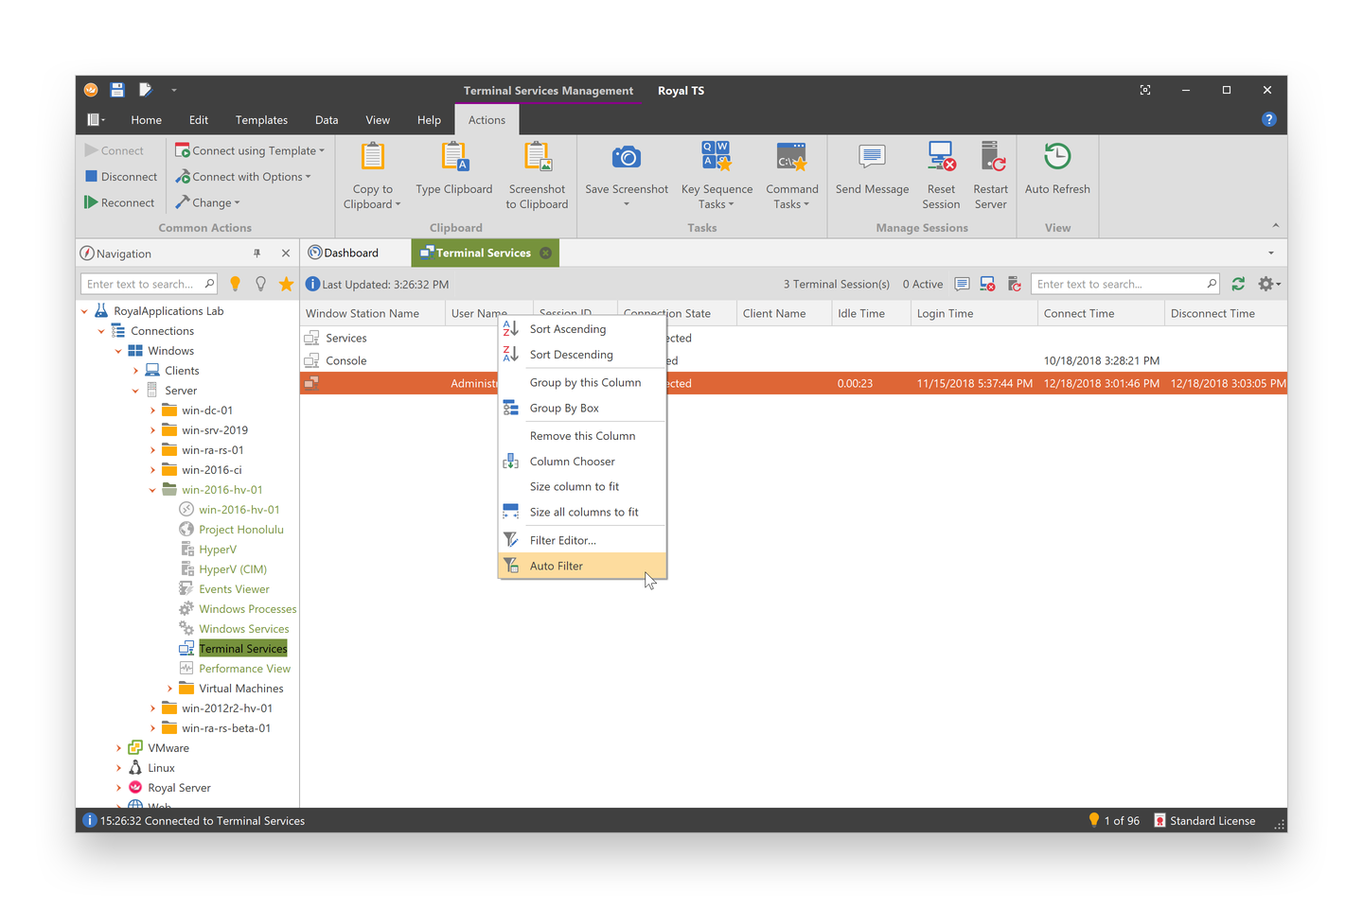Click the Reset Session icon
The height and width of the screenshot is (908, 1363).
(941, 158)
